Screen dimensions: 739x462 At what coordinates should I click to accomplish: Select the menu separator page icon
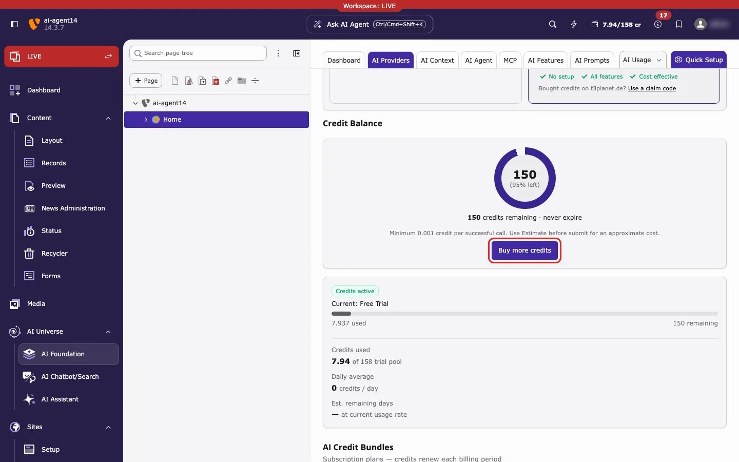[x=255, y=81]
